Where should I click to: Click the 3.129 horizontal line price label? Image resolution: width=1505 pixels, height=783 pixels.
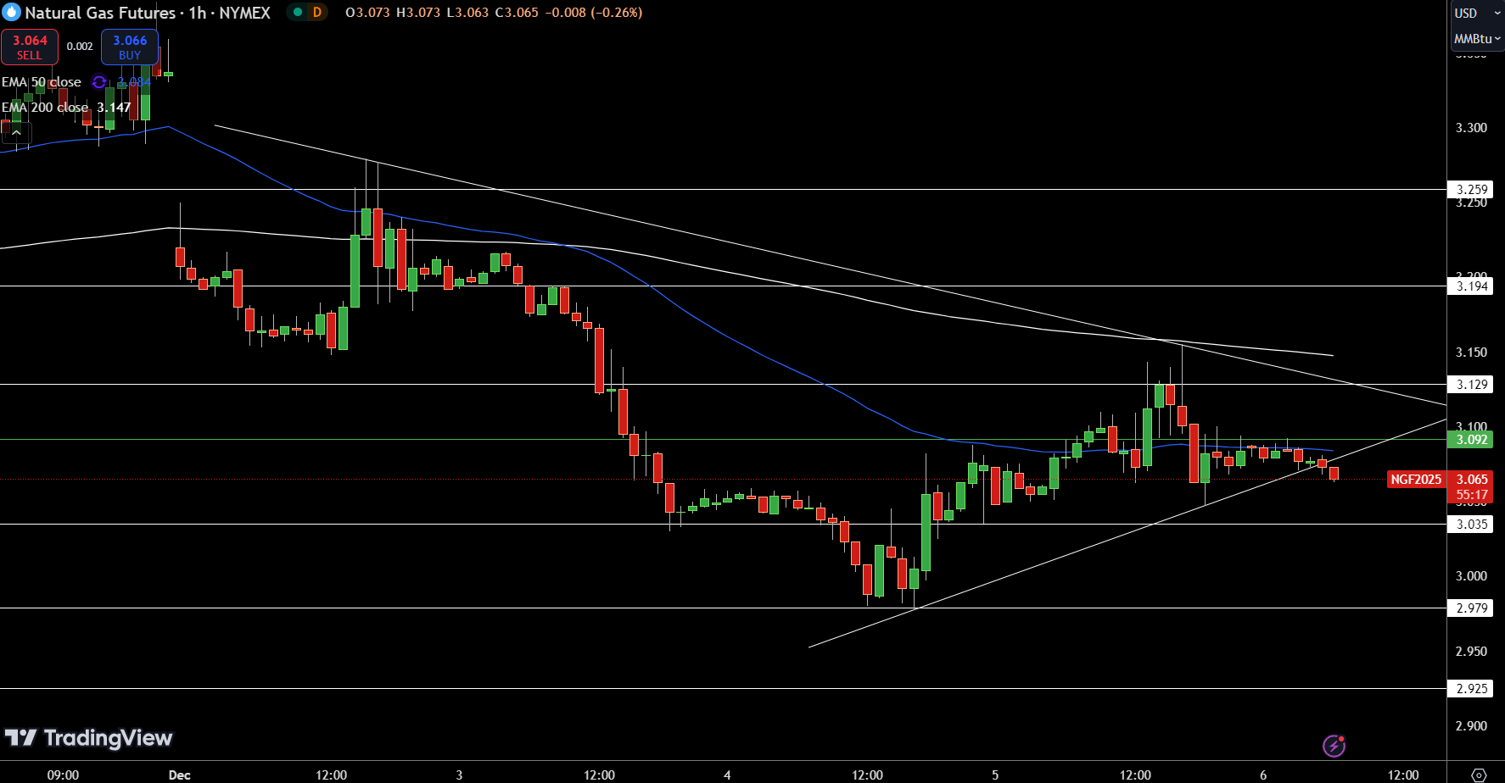(x=1471, y=385)
